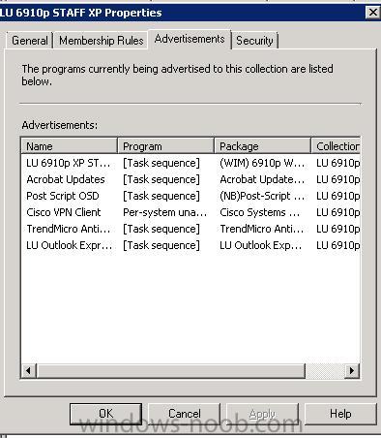Click the Collection column header
This screenshot has height=438, width=381.
(336, 146)
